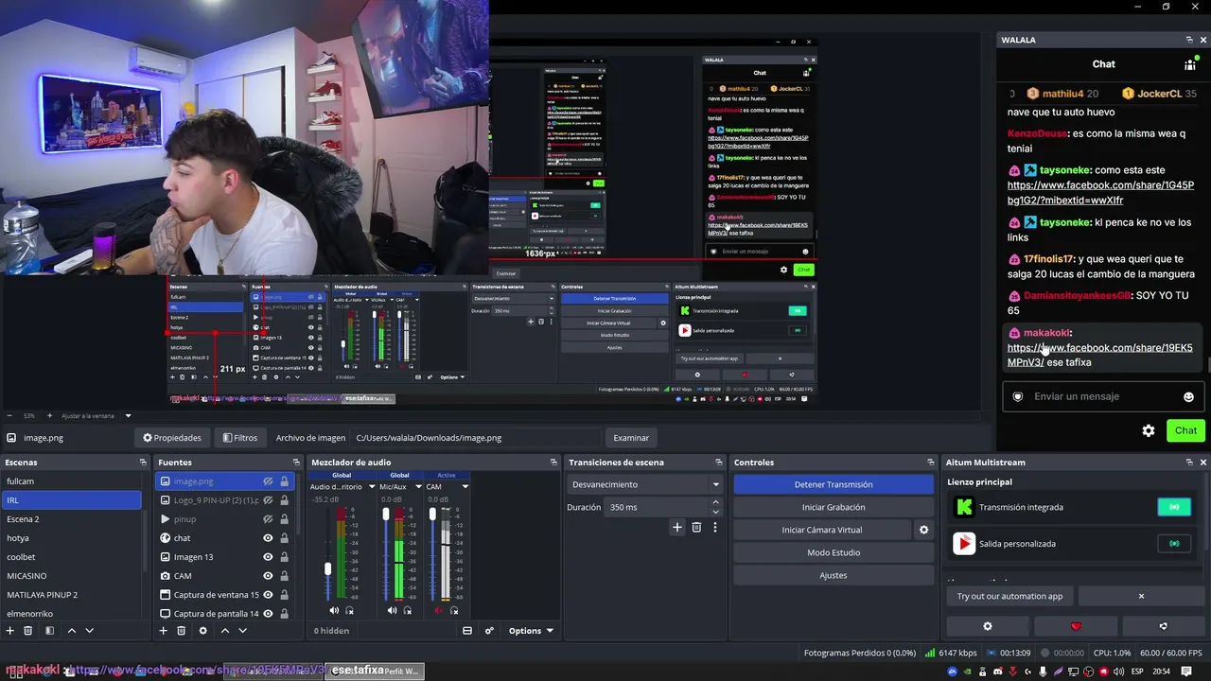The width and height of the screenshot is (1211, 681).
Task: Delete the selected scene via trash icon
Action: click(28, 631)
